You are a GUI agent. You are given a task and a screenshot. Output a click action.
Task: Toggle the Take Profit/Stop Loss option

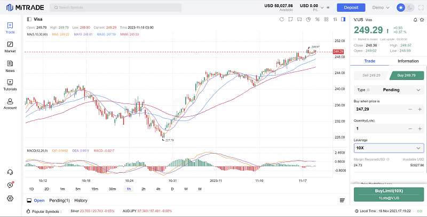coord(357,183)
